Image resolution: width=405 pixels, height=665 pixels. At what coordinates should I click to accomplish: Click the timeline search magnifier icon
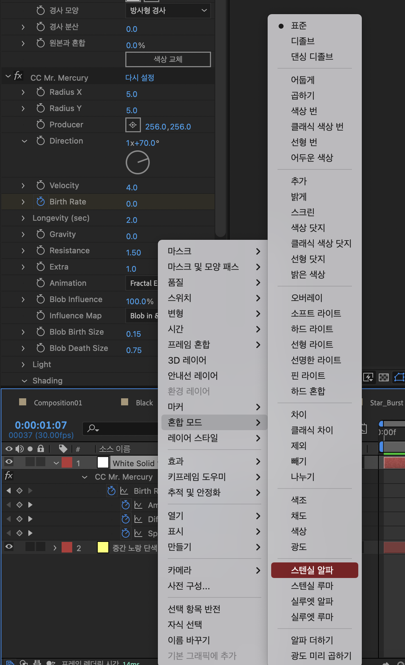93,428
